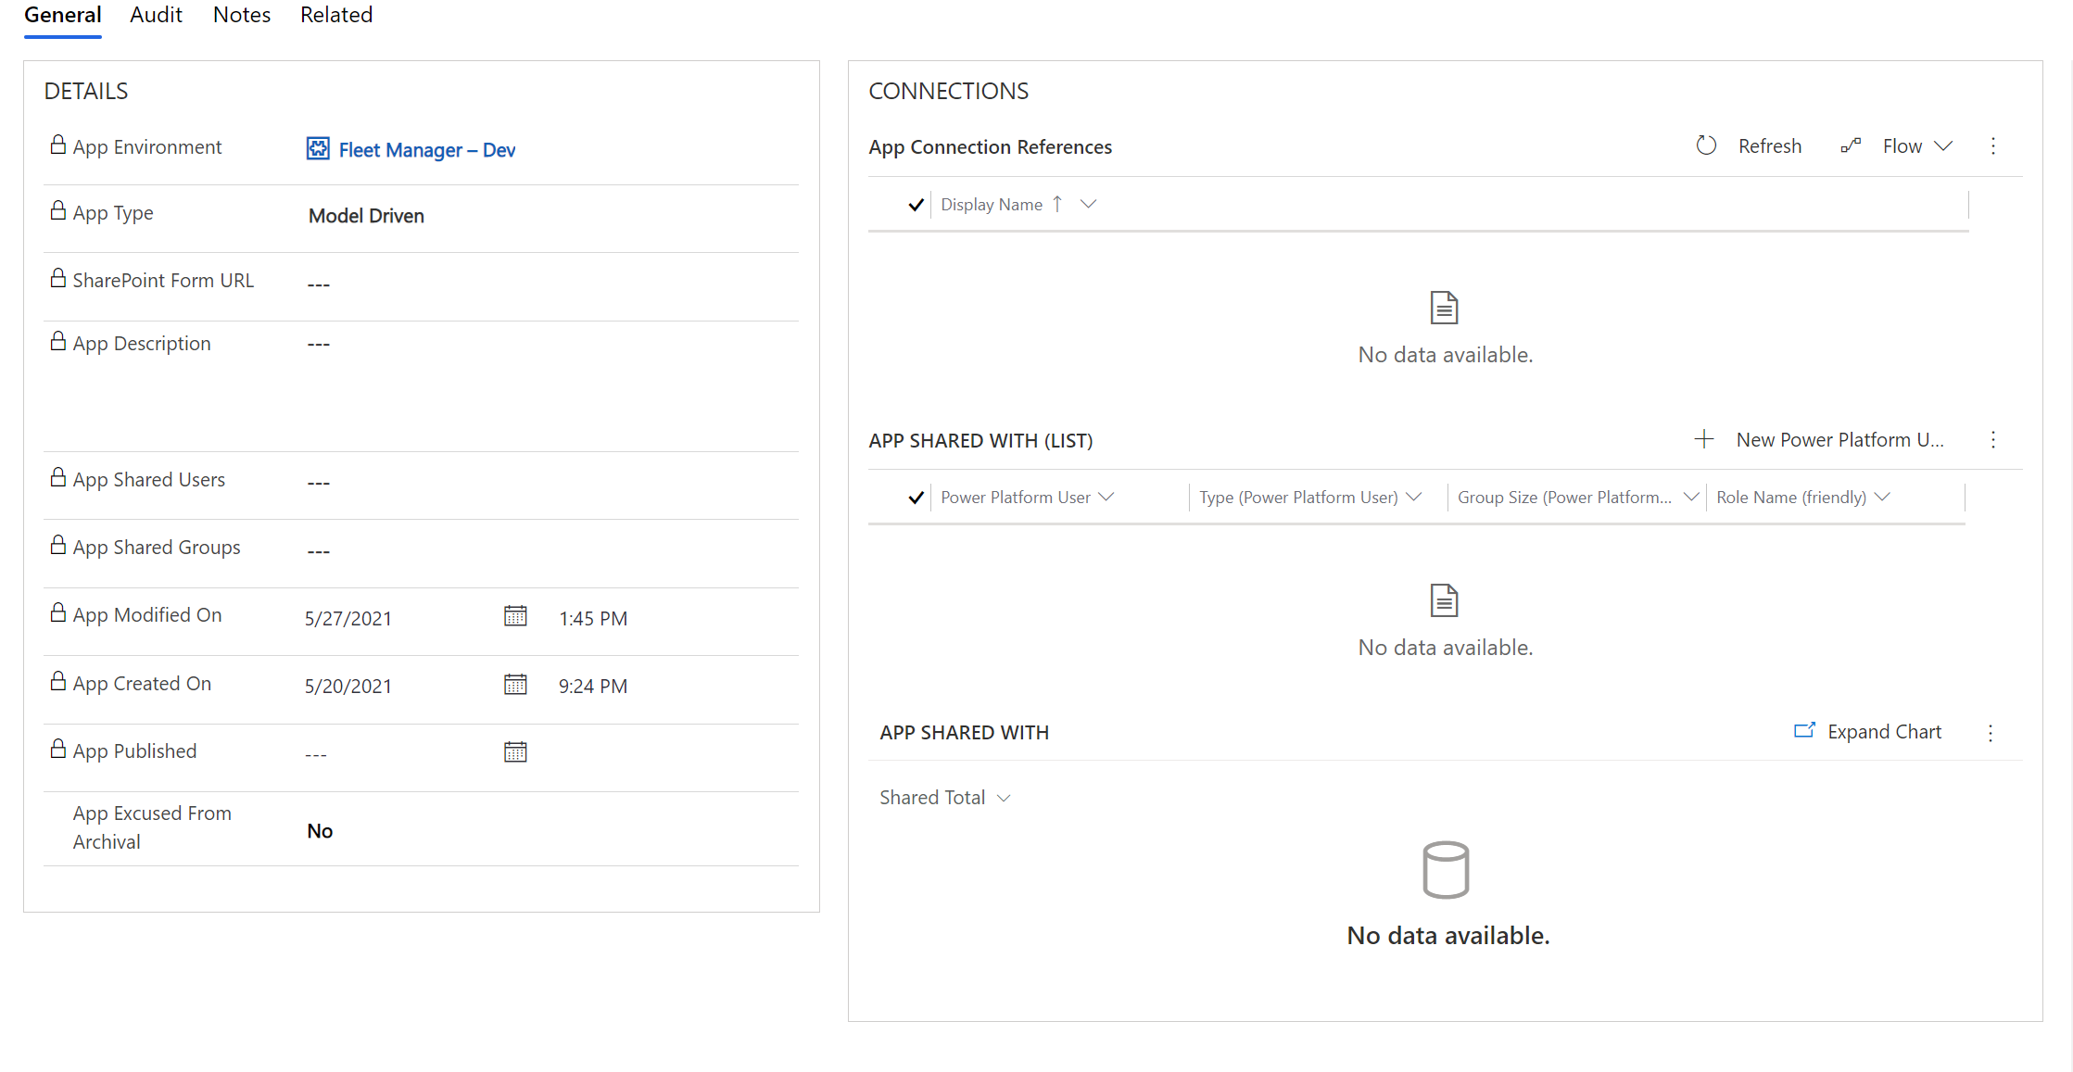Click the App Created On time 9:24 PM
The height and width of the screenshot is (1072, 2073).
click(x=593, y=687)
